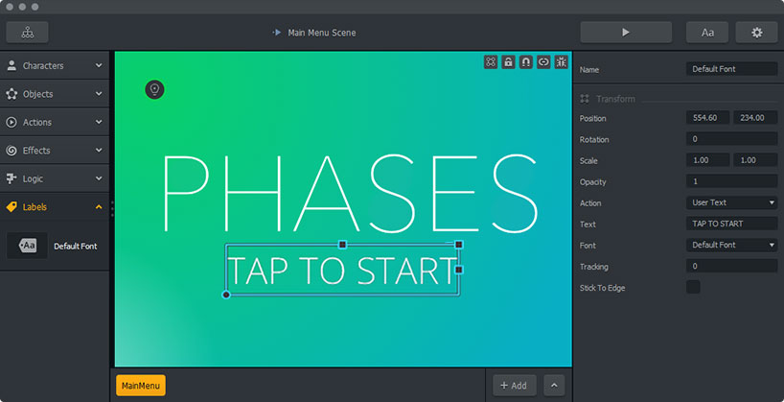
Task: Click the Default Font label text
Action: [76, 247]
